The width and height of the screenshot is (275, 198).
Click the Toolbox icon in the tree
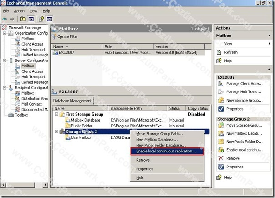(x=11, y=115)
